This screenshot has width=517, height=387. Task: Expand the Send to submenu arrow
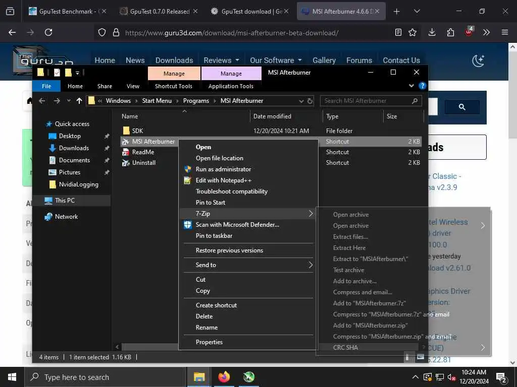(x=311, y=265)
